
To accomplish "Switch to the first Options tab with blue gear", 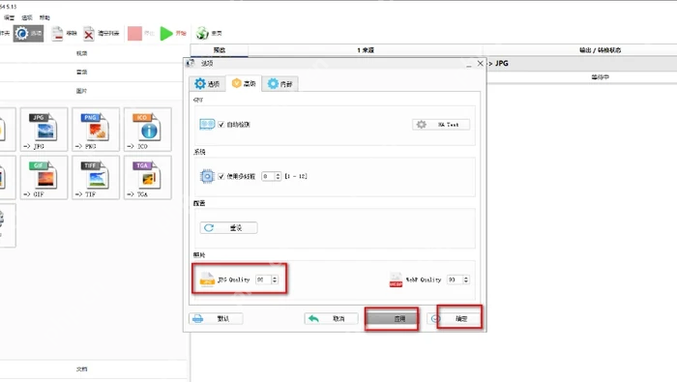I will (x=207, y=84).
